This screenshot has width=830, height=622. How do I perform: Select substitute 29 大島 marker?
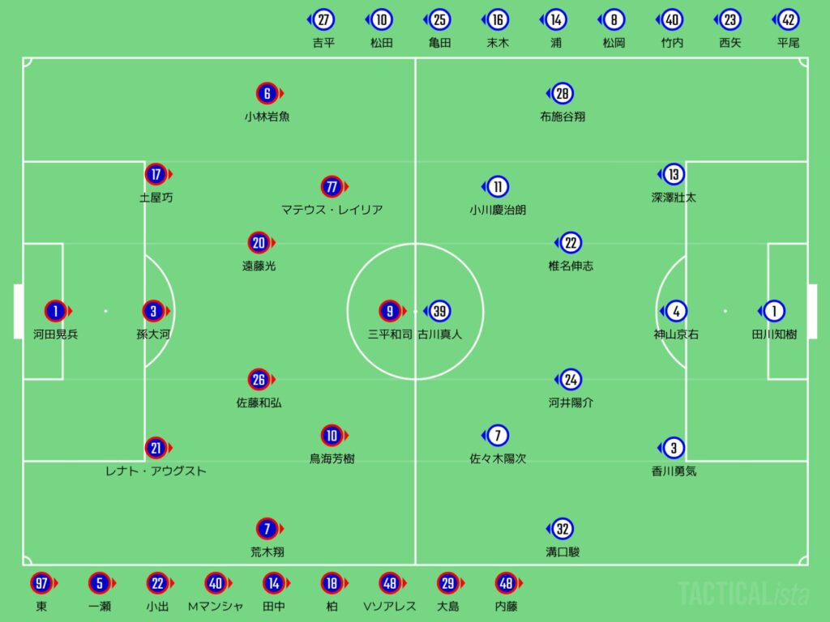click(x=447, y=583)
